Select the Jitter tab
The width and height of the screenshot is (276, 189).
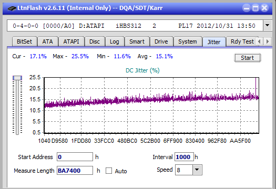[x=214, y=42]
